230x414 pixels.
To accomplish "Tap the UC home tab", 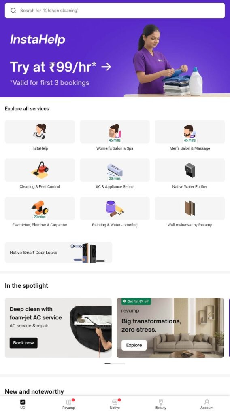I will (x=23, y=404).
